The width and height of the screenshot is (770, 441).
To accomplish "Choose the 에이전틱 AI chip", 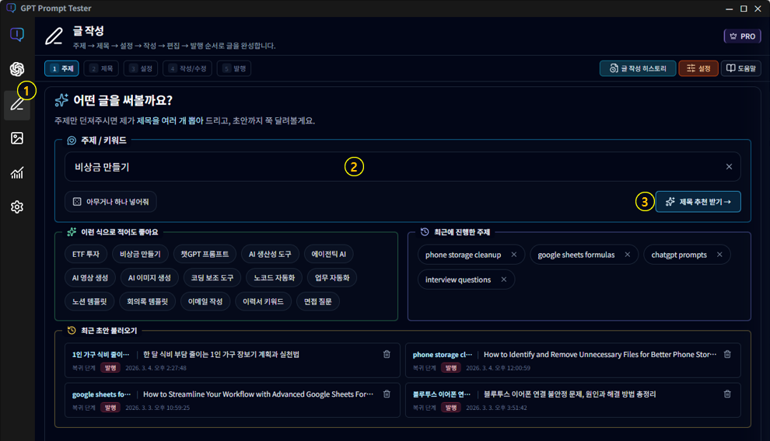I will pos(328,255).
